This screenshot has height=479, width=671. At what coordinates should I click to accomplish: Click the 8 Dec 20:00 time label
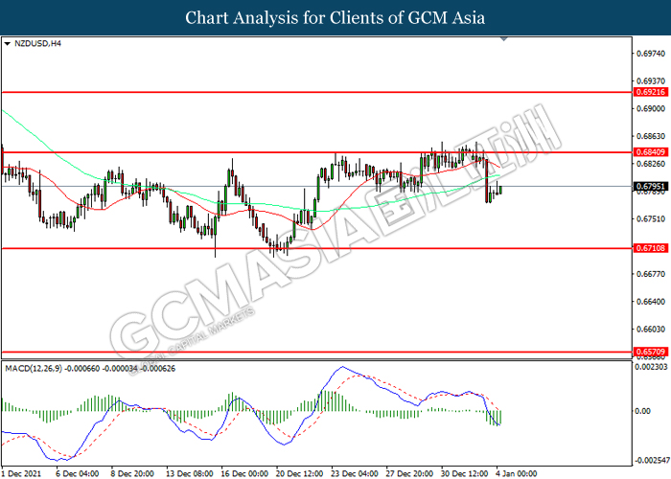[132, 473]
